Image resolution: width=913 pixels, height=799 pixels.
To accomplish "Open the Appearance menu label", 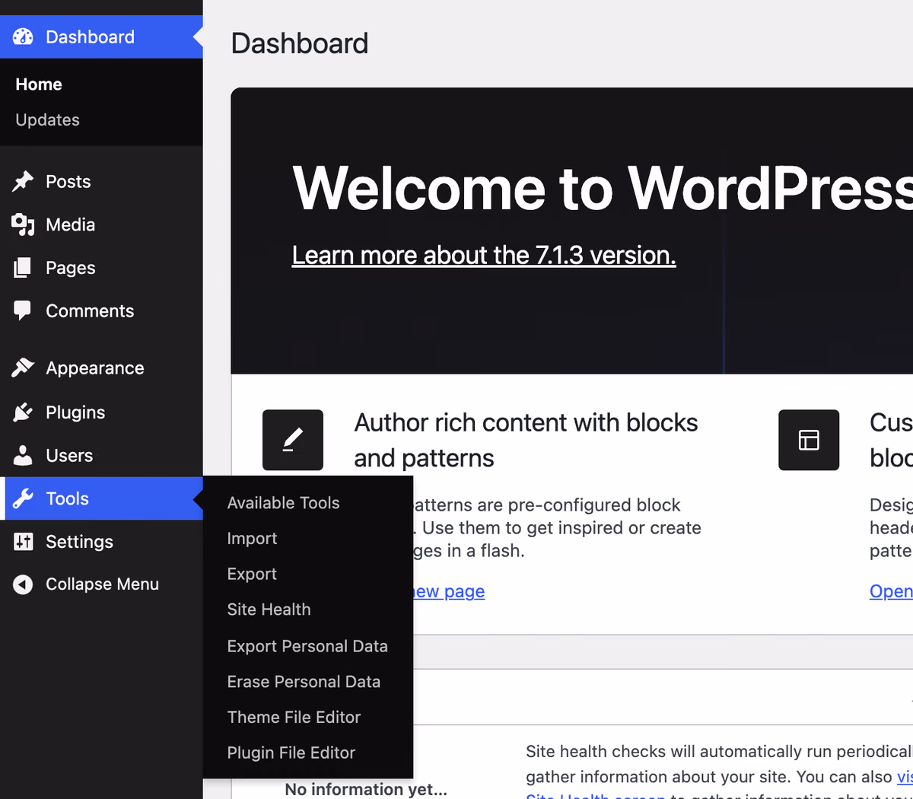I will tap(94, 368).
